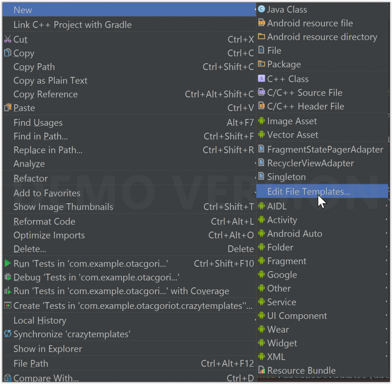Image resolution: width=392 pixels, height=384 pixels.
Task: Click the Resource Bundle icon
Action: [261, 370]
